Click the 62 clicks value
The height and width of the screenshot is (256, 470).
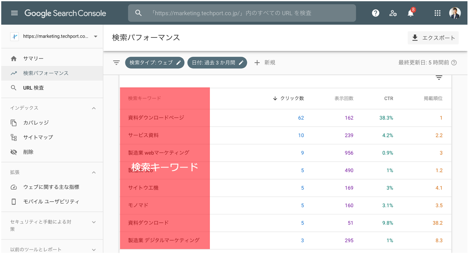[x=301, y=118]
